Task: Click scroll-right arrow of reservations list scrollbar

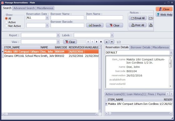Action: (x=97, y=114)
